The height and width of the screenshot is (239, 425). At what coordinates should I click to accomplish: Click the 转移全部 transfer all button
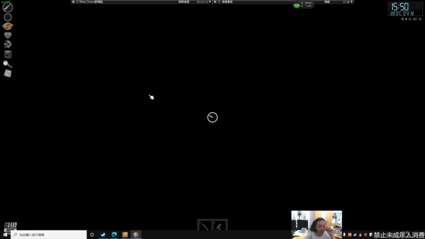tap(184, 2)
